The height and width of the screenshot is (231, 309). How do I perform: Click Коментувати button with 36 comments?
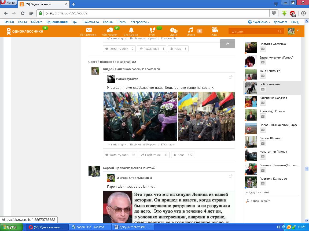click(120, 155)
